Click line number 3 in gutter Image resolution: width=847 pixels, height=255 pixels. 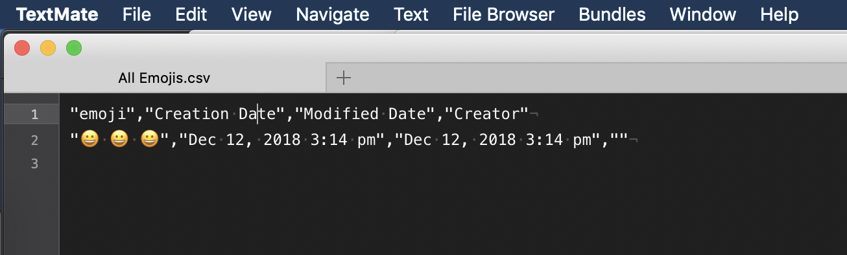(x=34, y=164)
